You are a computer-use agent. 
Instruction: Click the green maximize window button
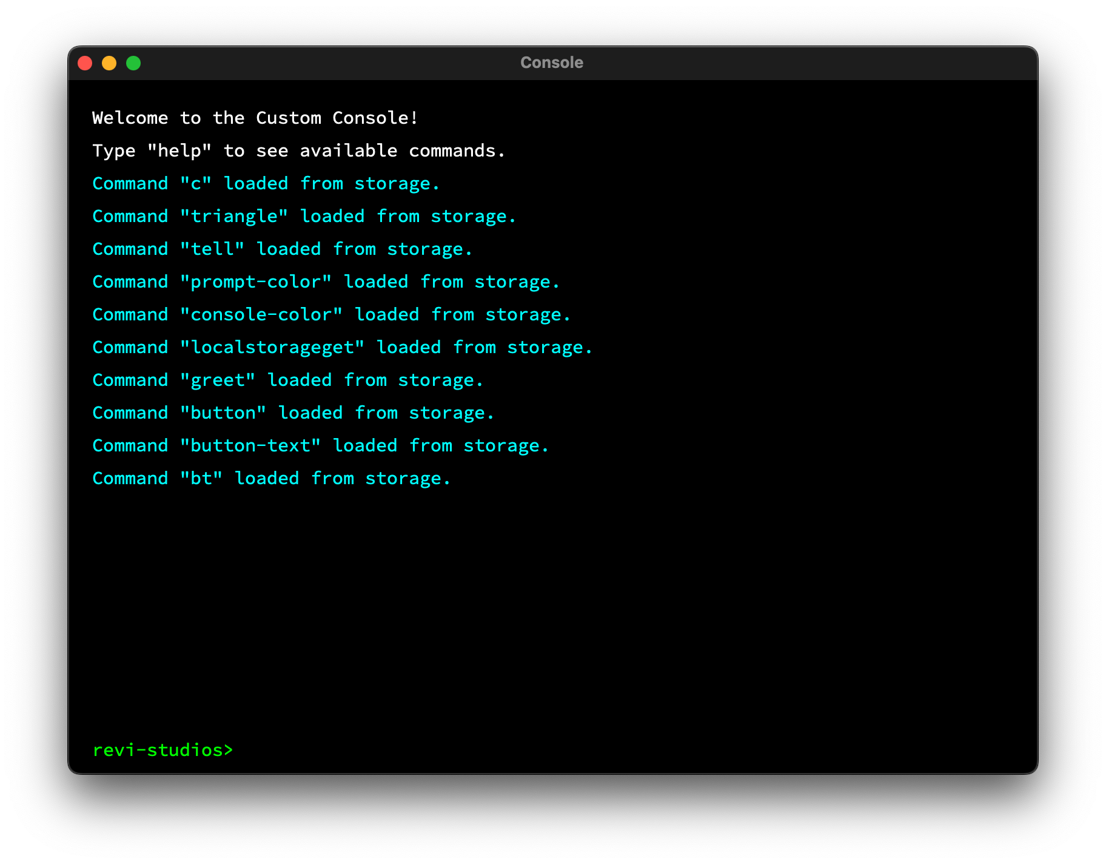coord(133,63)
